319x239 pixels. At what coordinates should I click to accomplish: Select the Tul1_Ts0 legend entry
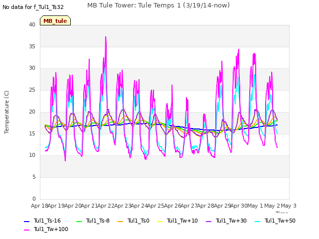click(134, 221)
